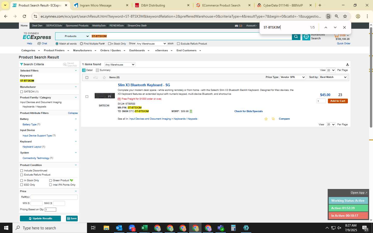Click the MSRP green price sheet icon
The width and height of the screenshot is (373, 233).
191,111
